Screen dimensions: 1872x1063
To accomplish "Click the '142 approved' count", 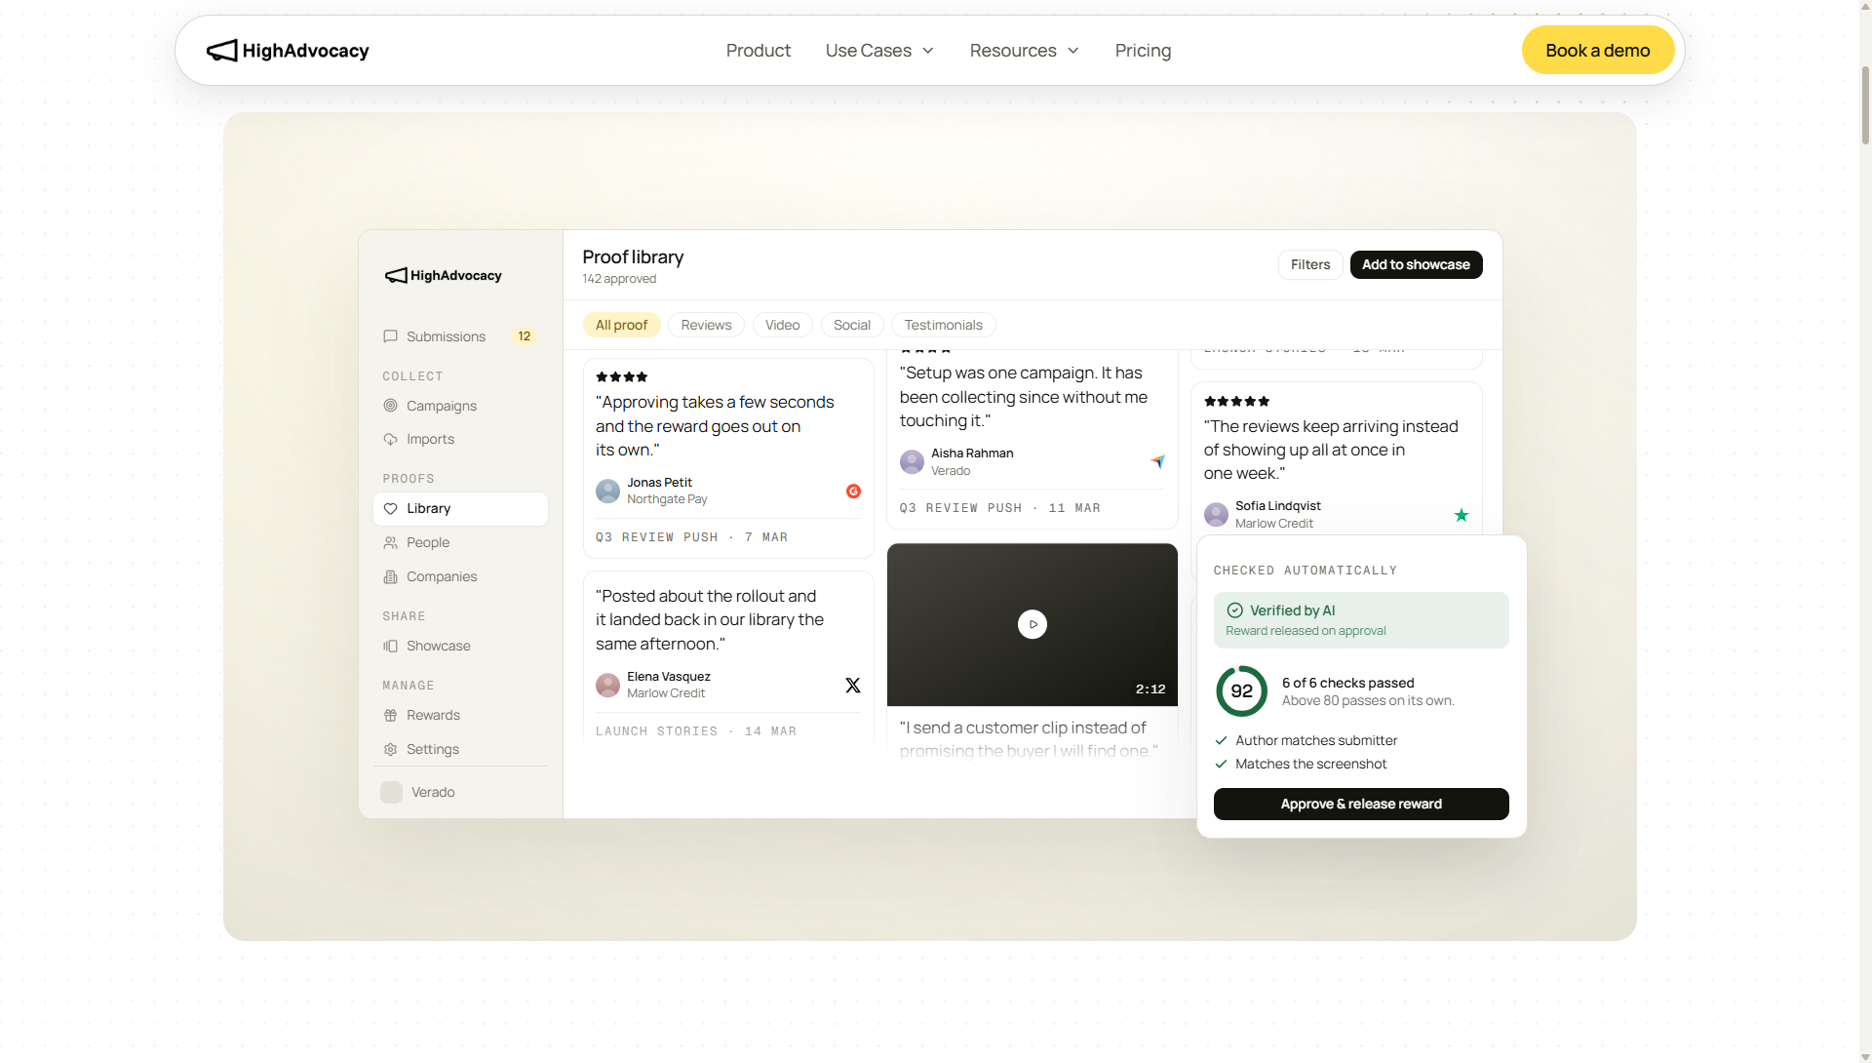I will pyautogui.click(x=619, y=279).
